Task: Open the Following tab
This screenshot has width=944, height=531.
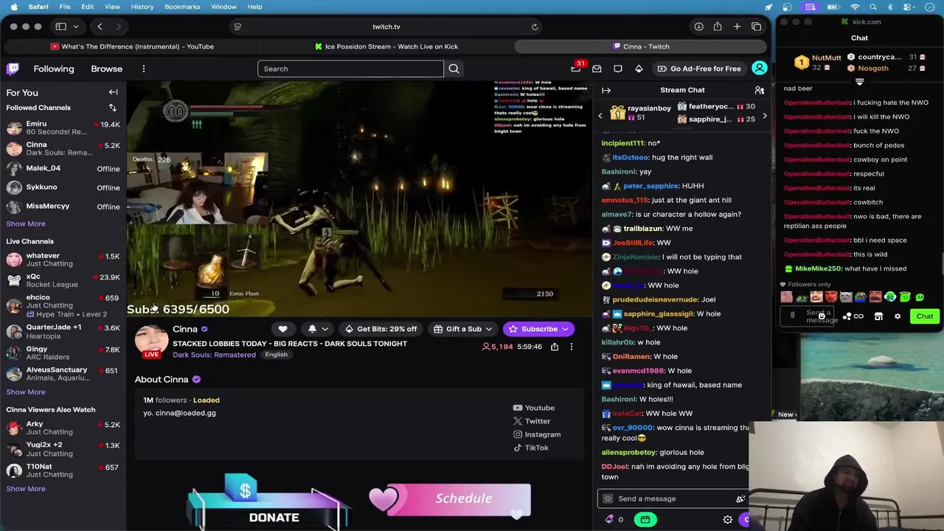Action: [54, 69]
